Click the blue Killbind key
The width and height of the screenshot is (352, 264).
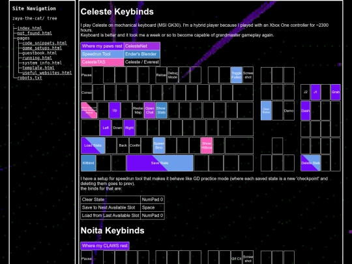tap(88, 163)
